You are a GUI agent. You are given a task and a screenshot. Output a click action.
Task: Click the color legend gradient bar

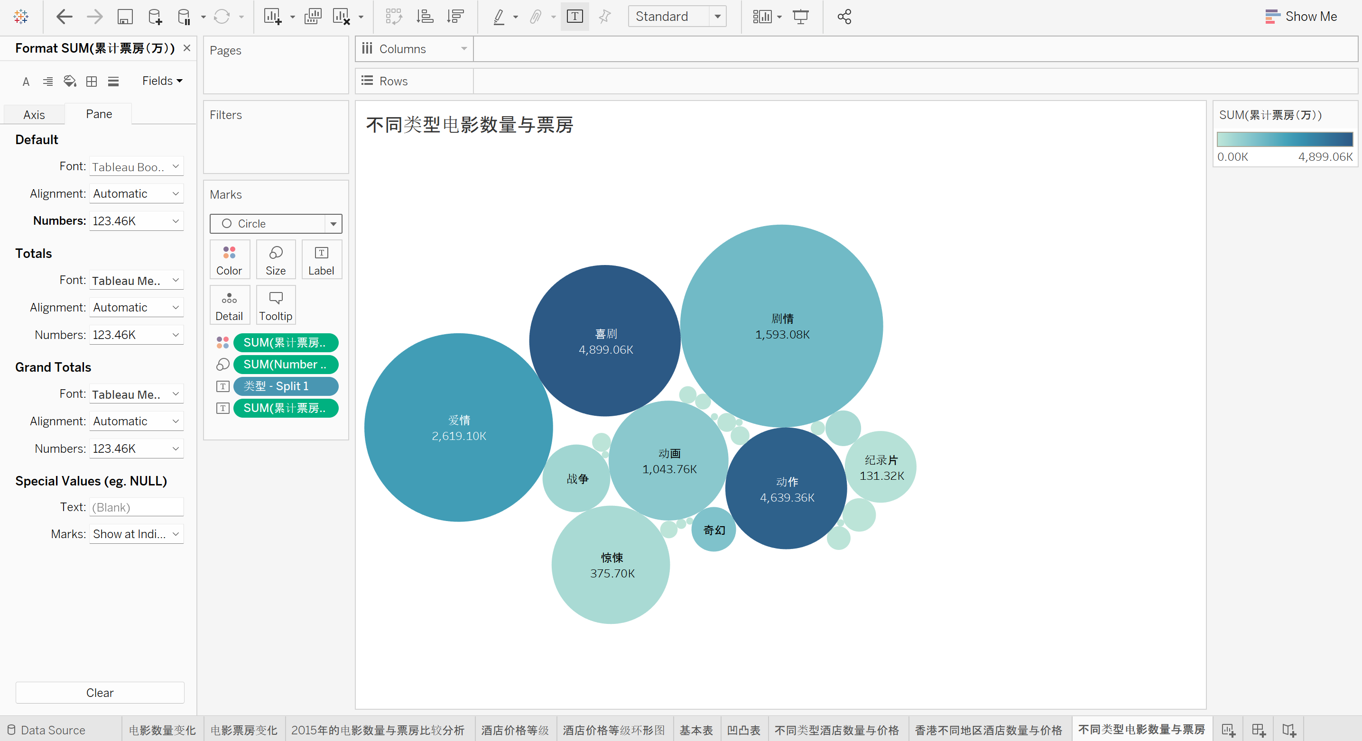(x=1284, y=139)
